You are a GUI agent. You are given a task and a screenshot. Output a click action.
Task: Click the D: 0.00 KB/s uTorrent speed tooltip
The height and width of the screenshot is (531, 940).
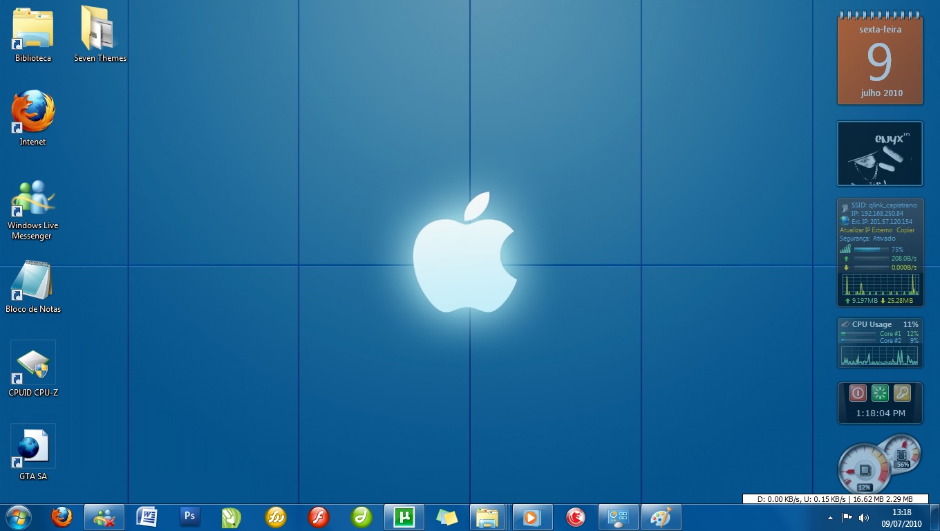pyautogui.click(x=835, y=499)
